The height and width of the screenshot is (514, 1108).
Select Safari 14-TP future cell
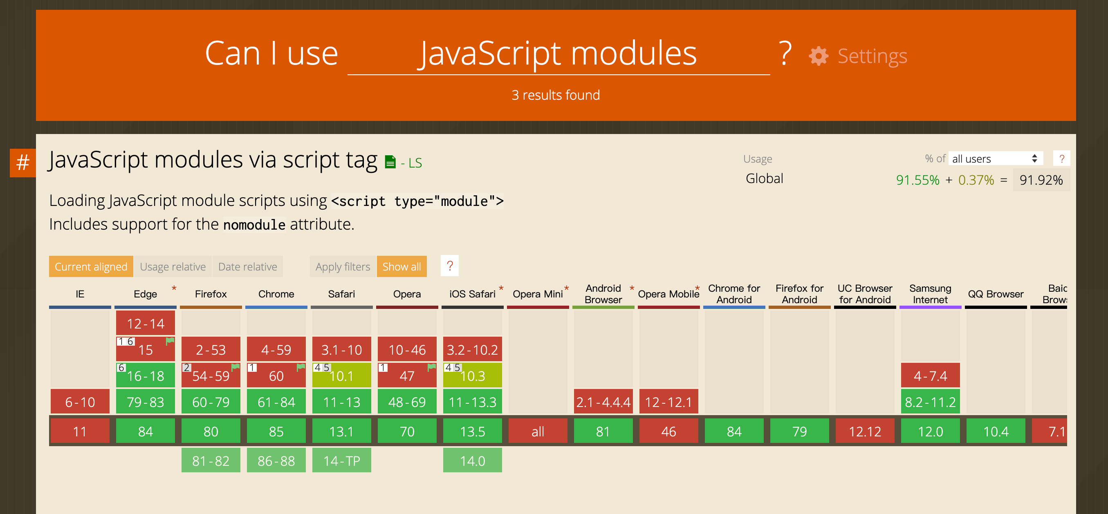pos(341,460)
